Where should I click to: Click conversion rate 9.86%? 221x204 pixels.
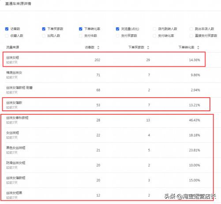click(x=195, y=75)
